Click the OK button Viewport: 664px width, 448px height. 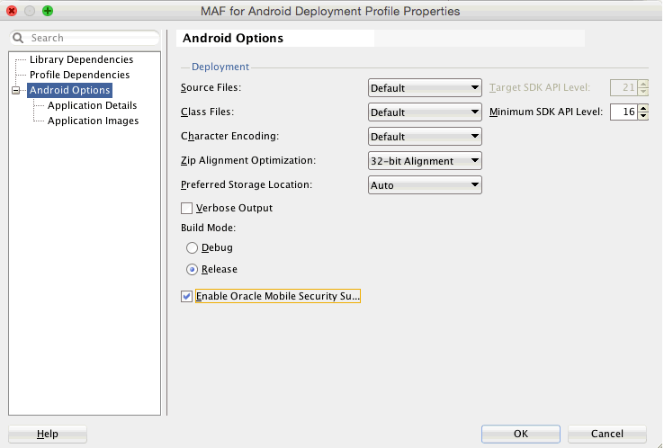[521, 434]
